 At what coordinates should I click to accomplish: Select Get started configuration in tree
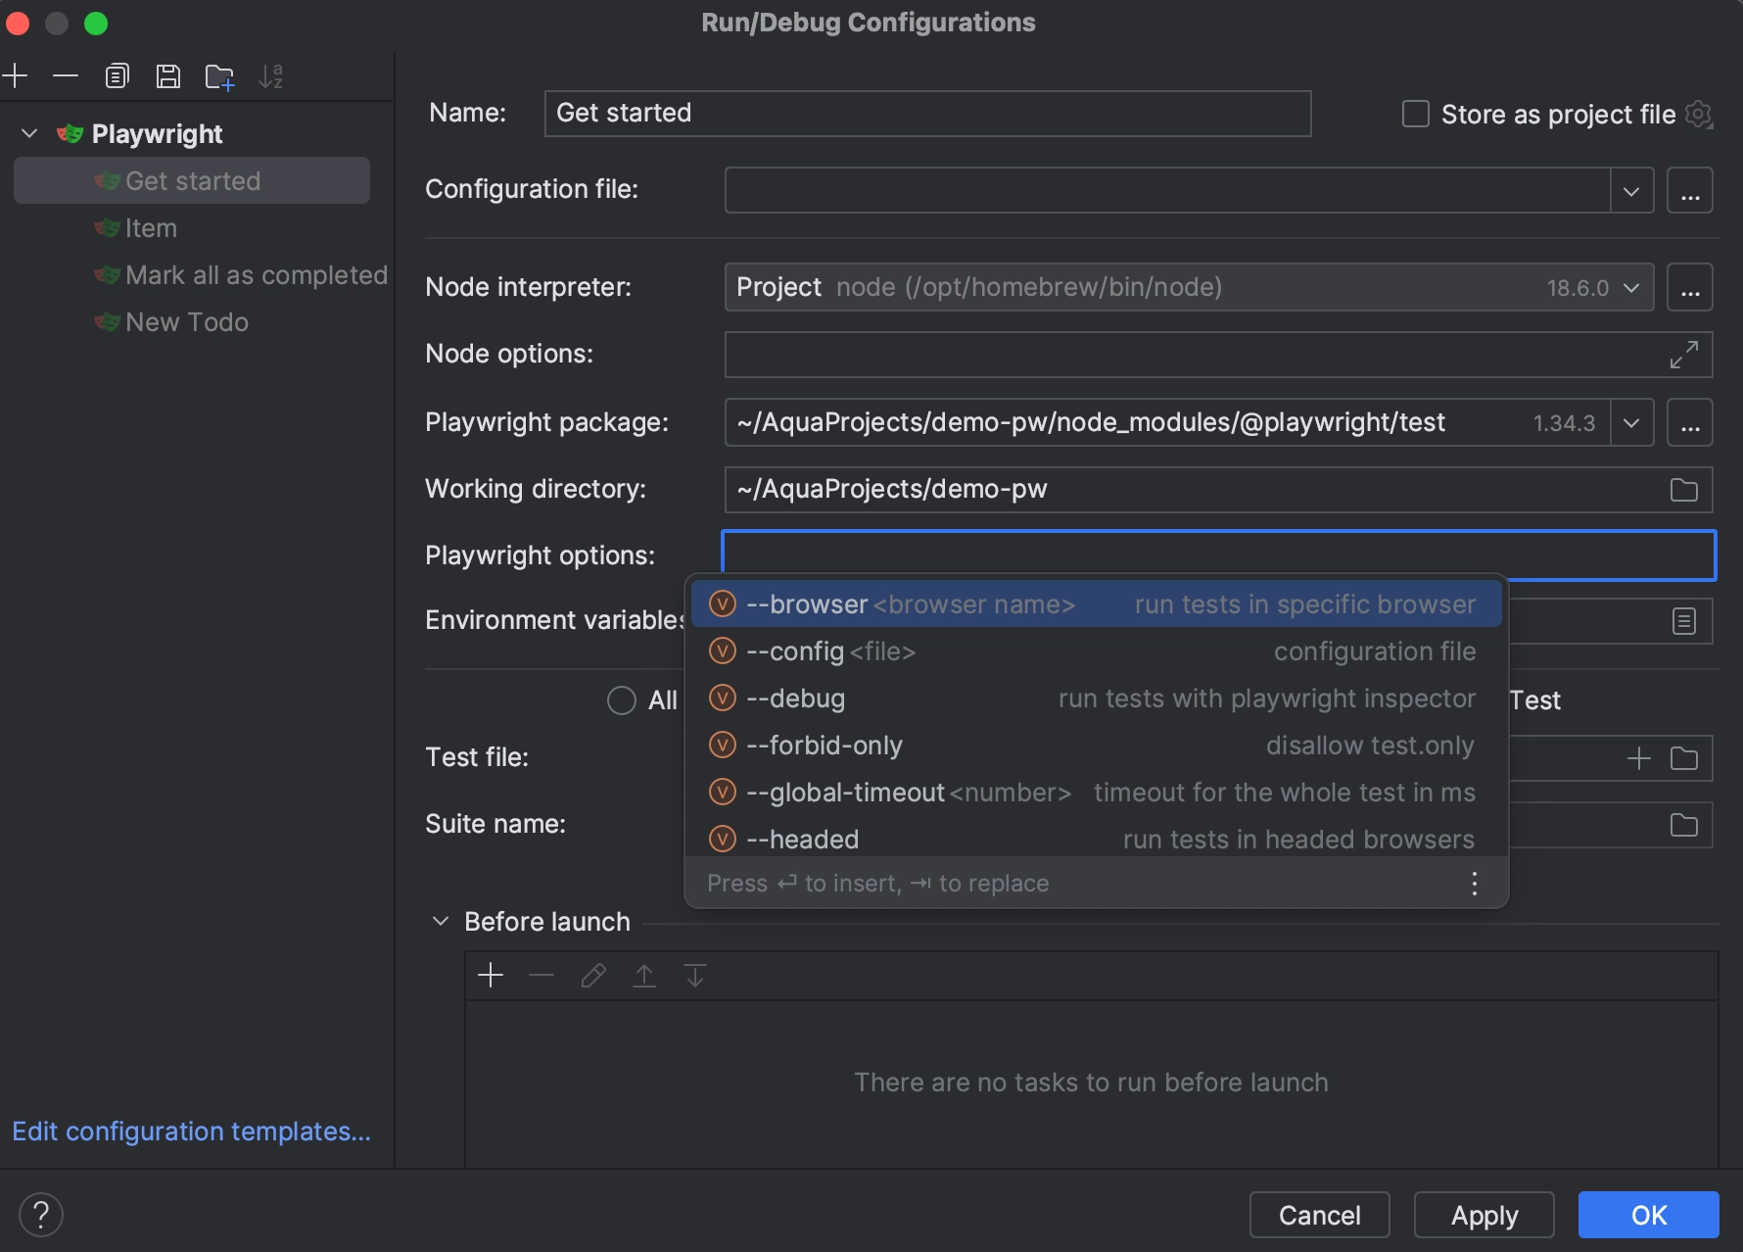[192, 180]
